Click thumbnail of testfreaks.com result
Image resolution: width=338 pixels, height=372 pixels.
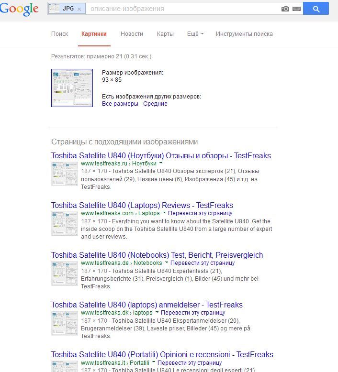64,223
